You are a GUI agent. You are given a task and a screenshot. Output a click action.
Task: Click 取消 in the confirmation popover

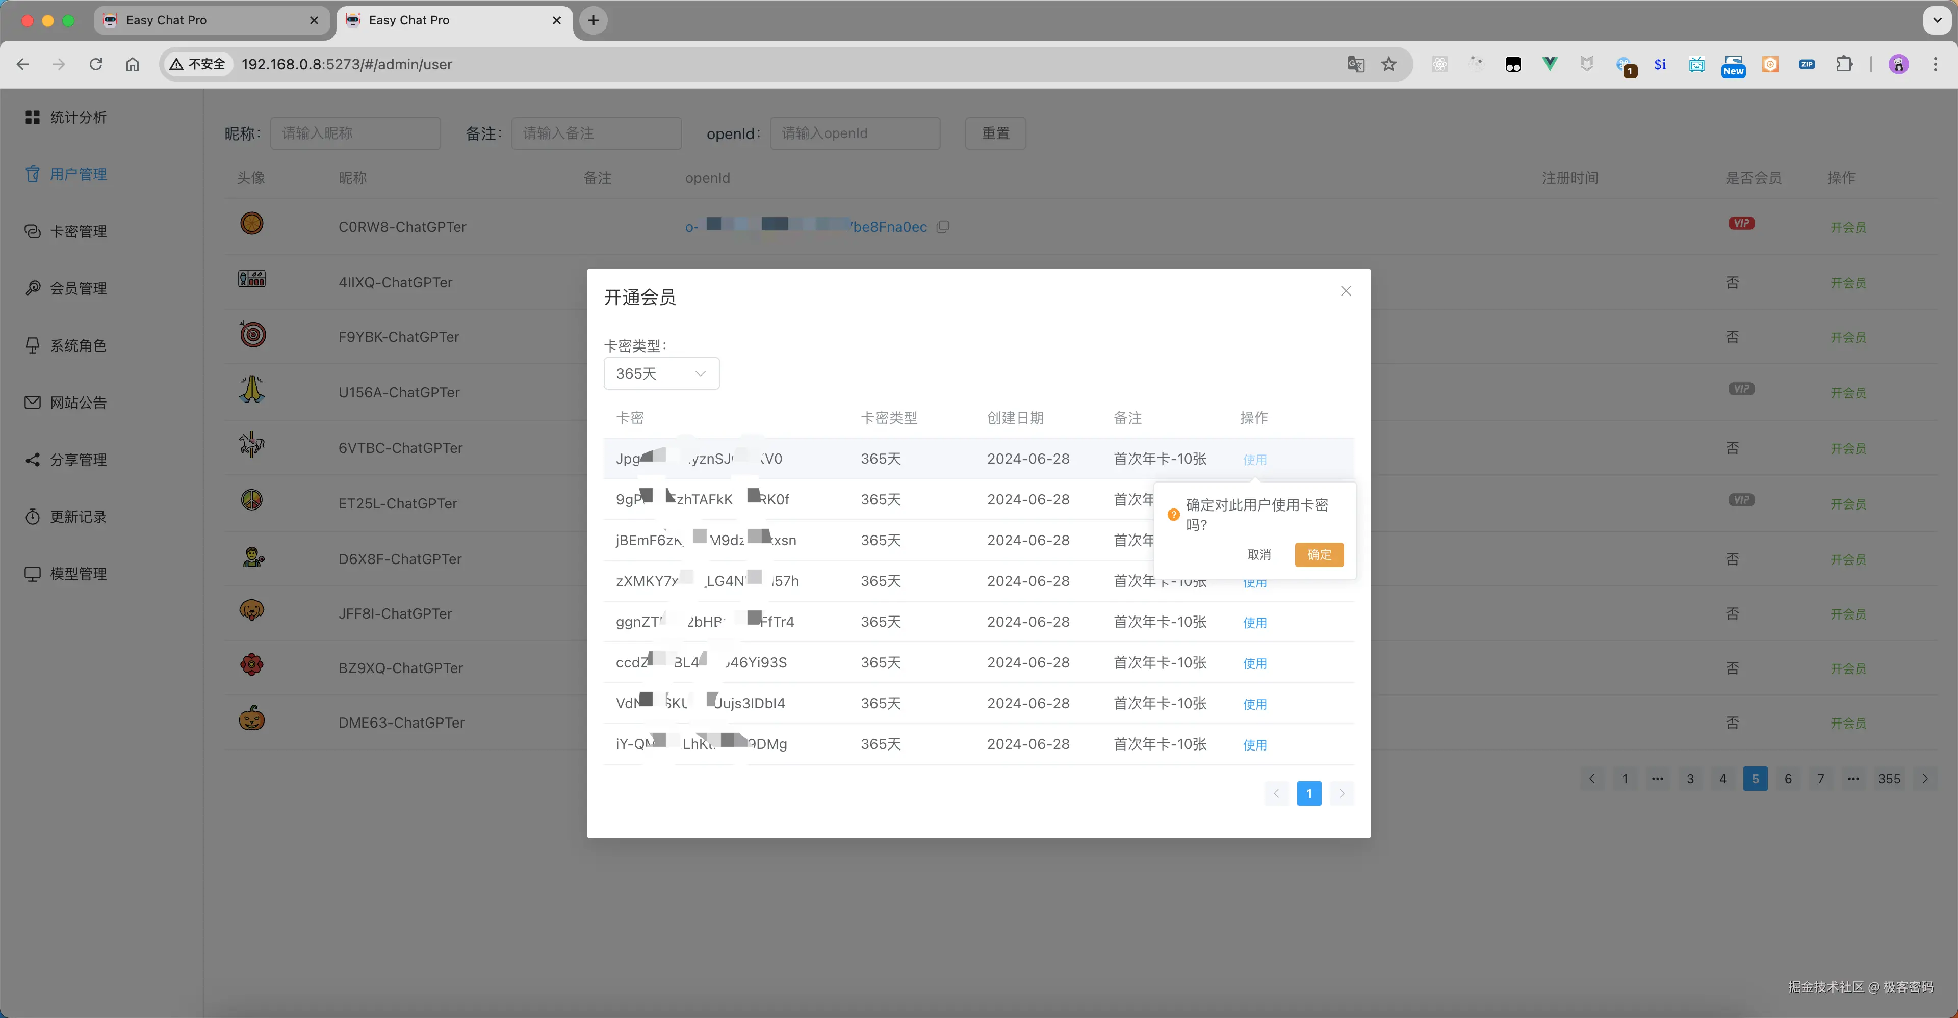pos(1259,554)
